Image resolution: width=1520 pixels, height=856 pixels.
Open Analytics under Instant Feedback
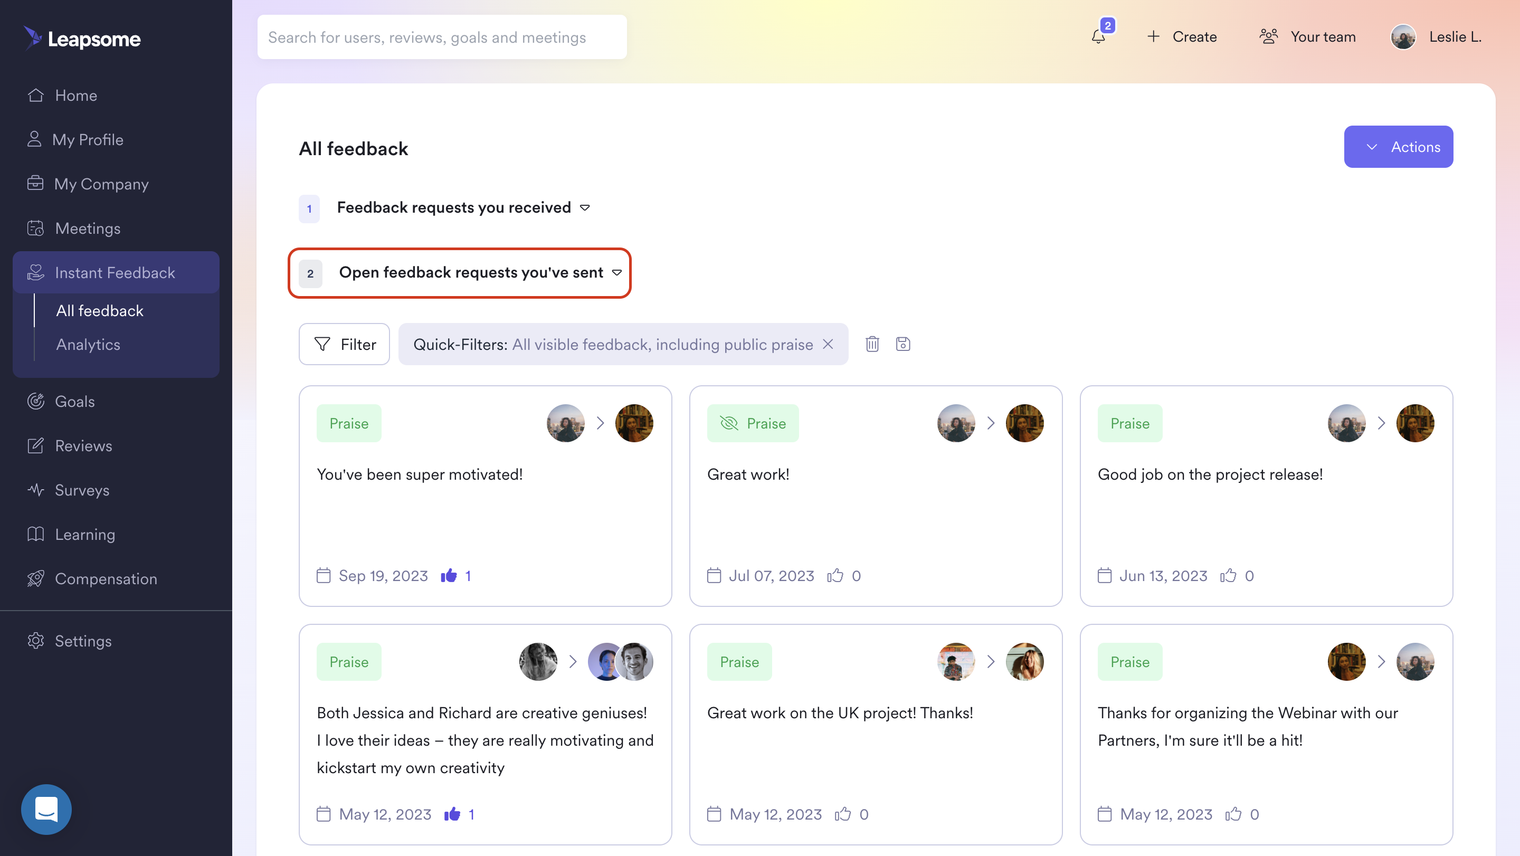pyautogui.click(x=88, y=345)
